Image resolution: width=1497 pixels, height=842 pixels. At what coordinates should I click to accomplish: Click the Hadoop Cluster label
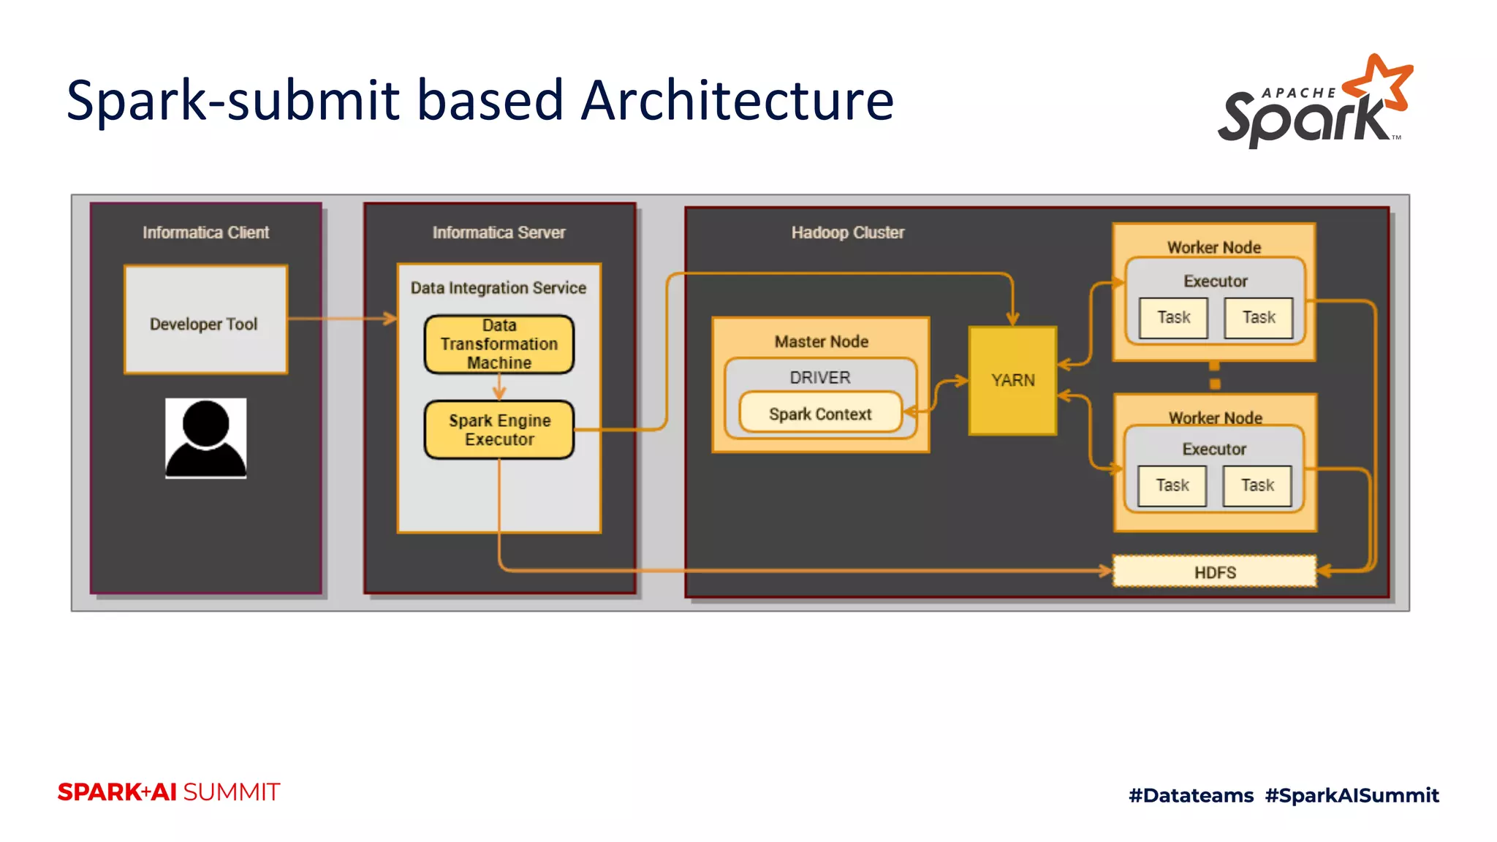[848, 232]
